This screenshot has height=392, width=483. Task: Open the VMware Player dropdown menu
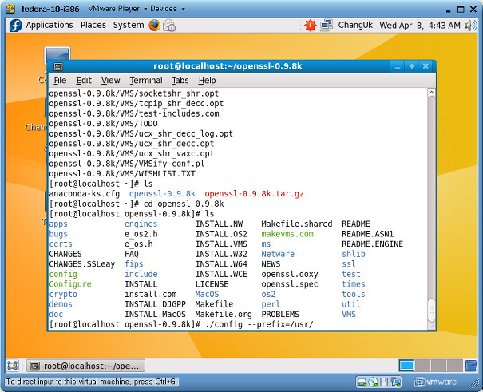(x=117, y=9)
